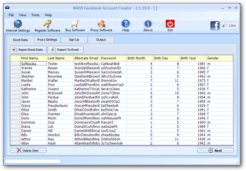The height and width of the screenshot is (171, 246).
Task: Click birth year cell '1907'
Action: 193,85
